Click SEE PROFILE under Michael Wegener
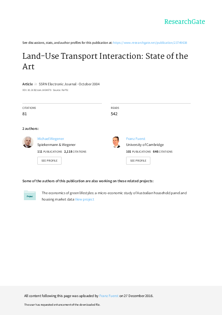The image size is (222, 315). click(x=49, y=160)
